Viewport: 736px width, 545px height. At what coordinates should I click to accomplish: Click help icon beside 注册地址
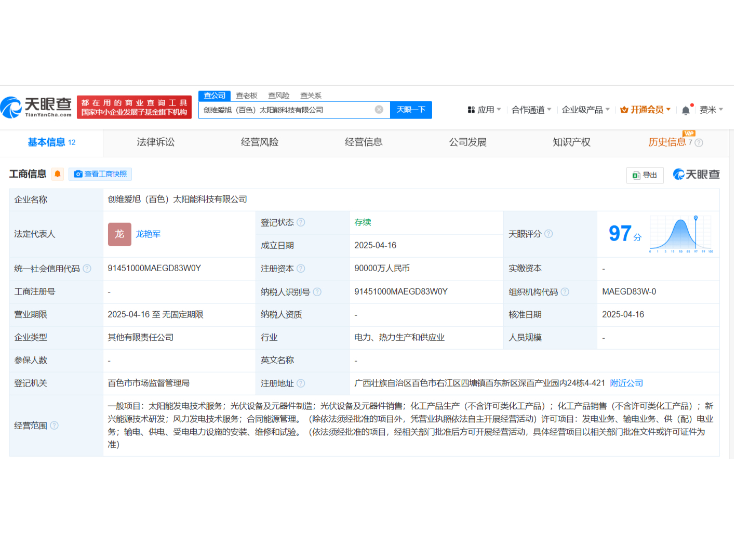(x=301, y=383)
